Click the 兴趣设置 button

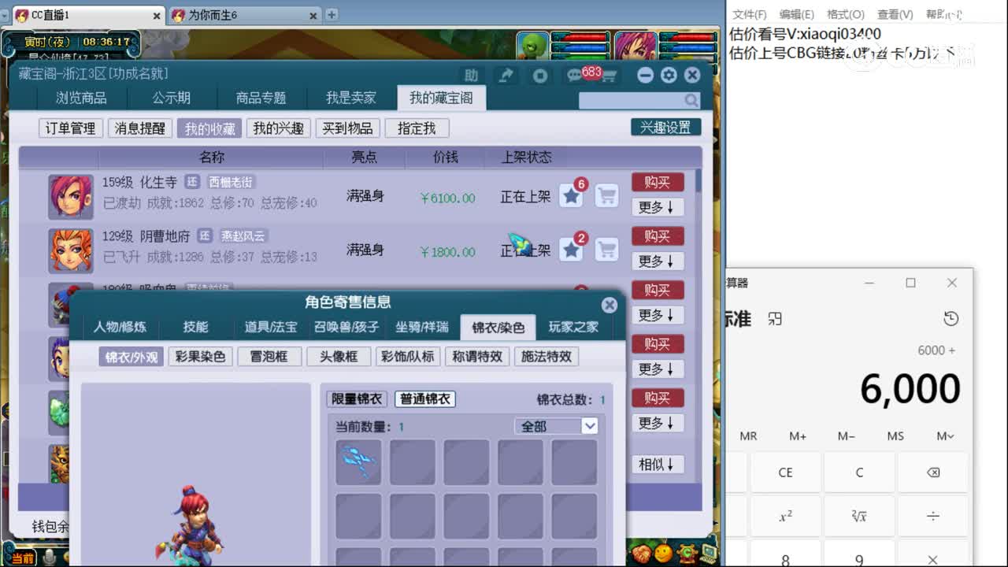click(665, 128)
